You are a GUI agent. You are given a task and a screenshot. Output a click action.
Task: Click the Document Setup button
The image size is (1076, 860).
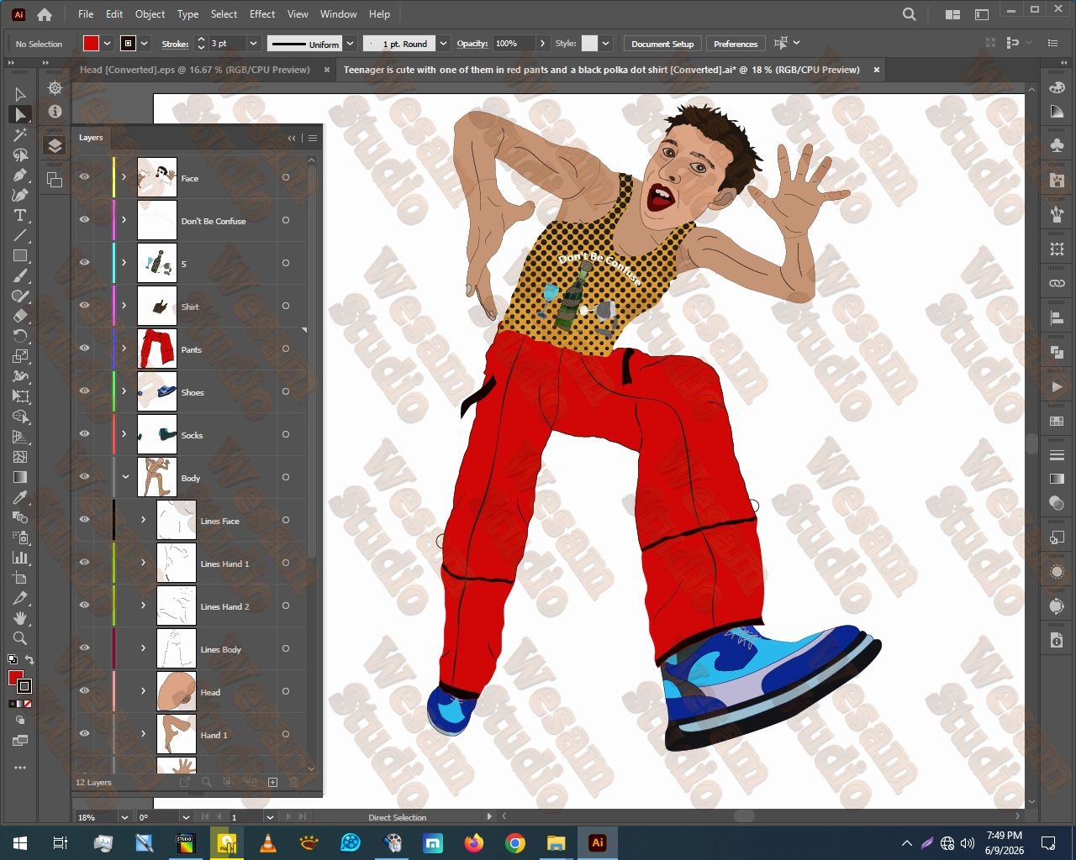[662, 44]
